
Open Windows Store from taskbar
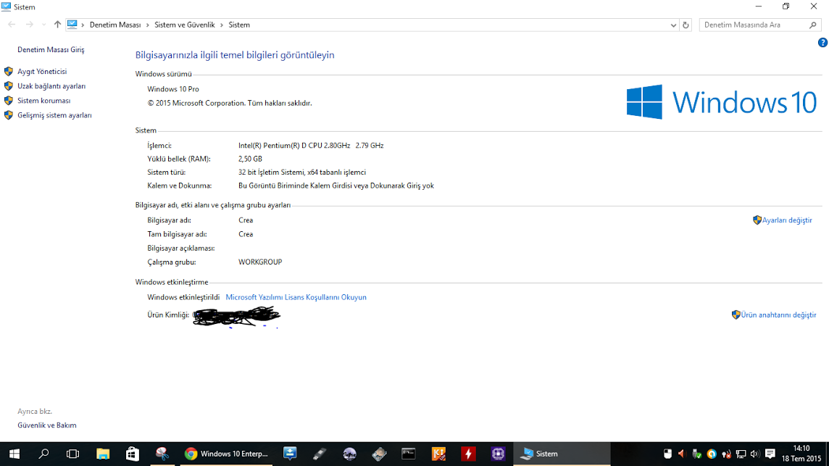(132, 454)
